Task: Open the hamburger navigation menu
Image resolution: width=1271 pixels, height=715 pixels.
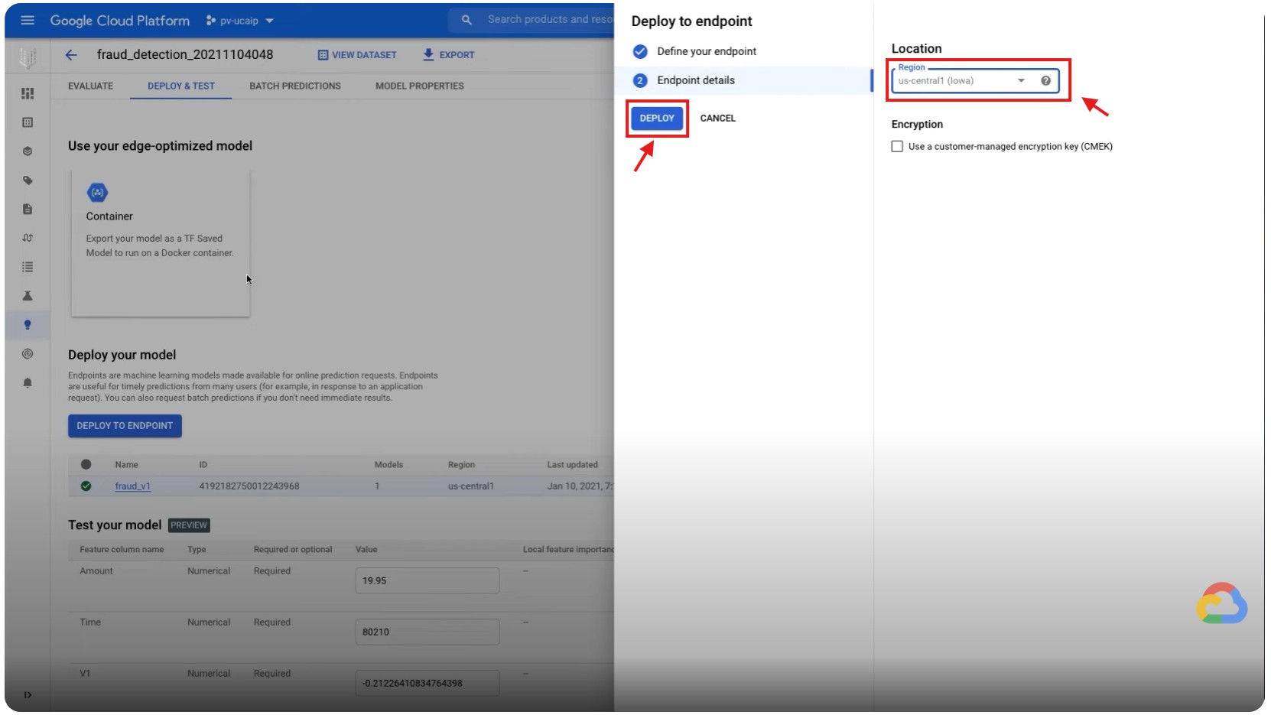Action: point(28,21)
